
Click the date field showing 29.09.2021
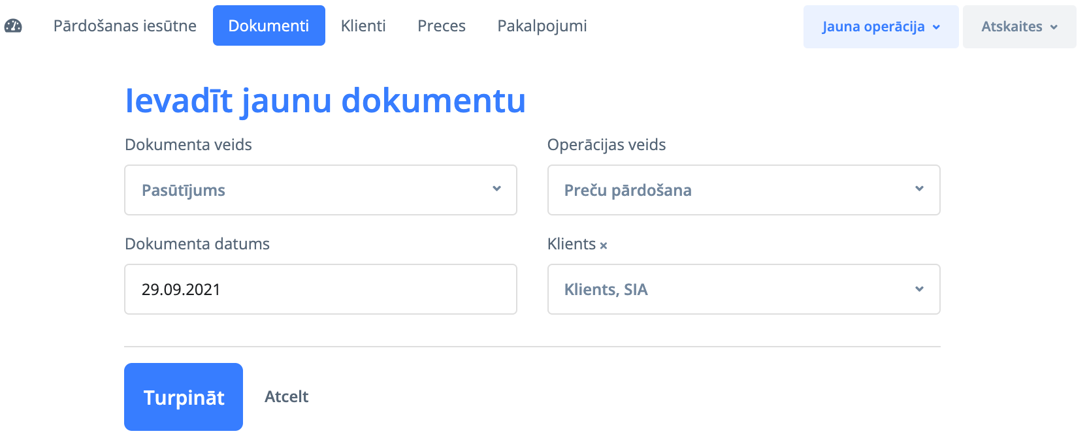click(x=320, y=289)
